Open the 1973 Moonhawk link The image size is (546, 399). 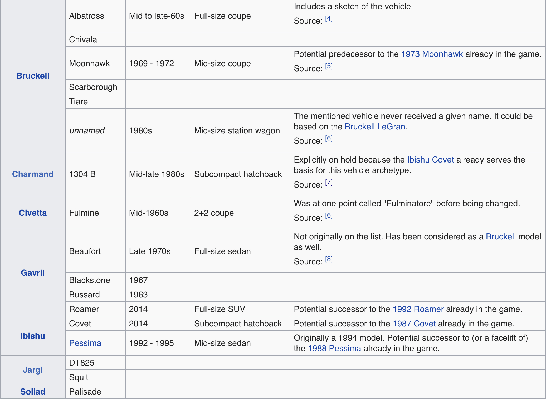(x=432, y=54)
